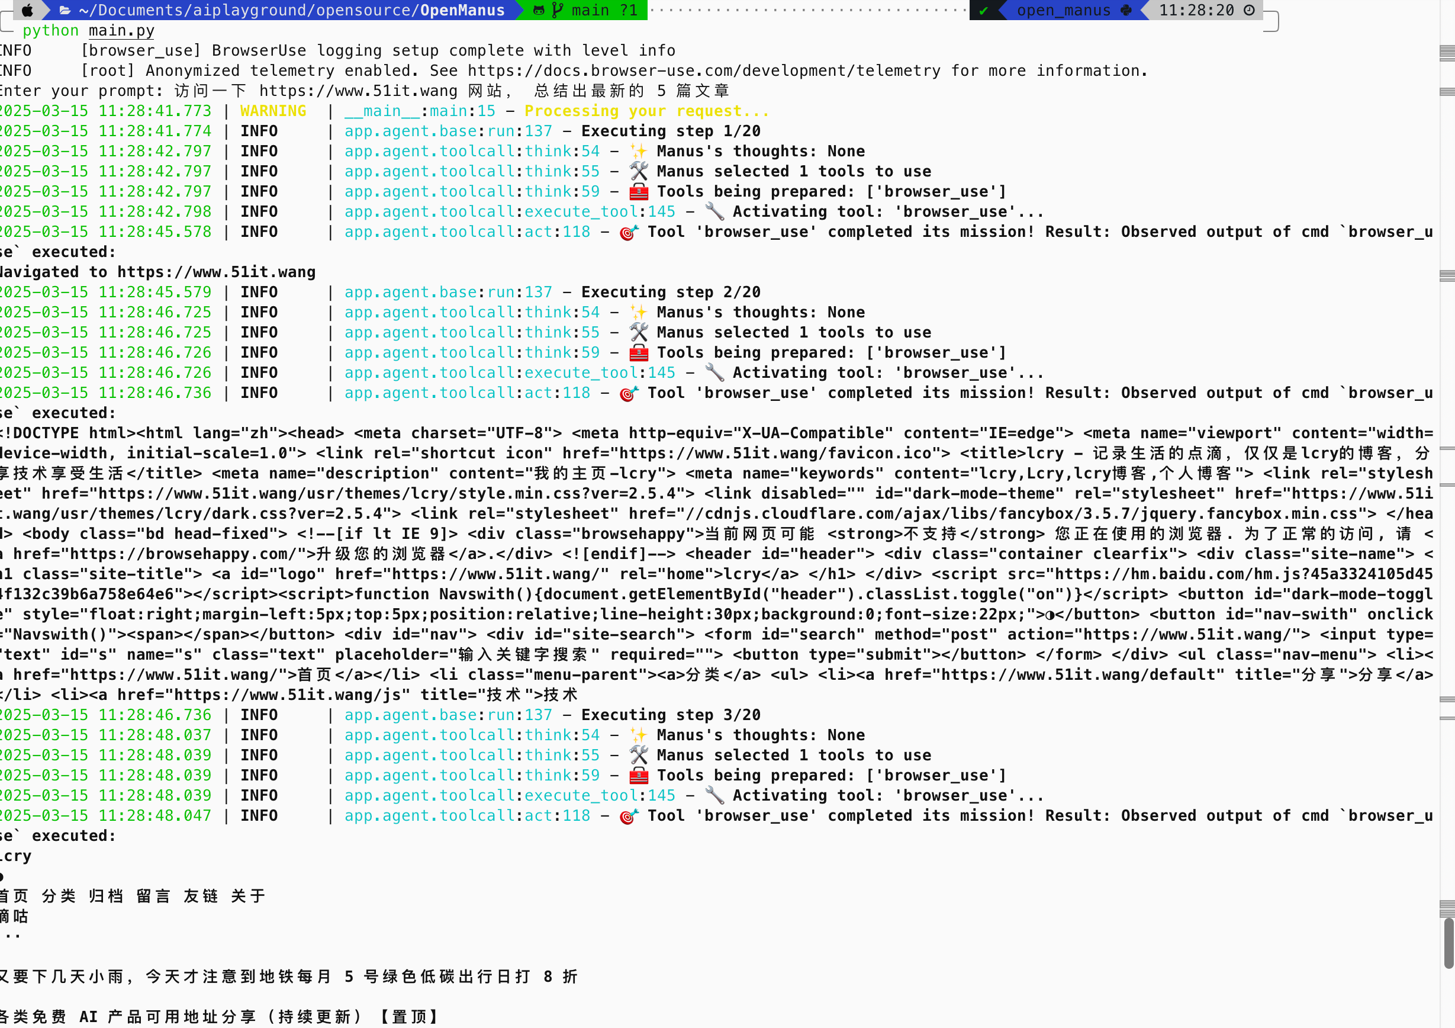Screen dimensions: 1455x1028
Task: Click the 'python main.py' command
Action: pos(89,30)
